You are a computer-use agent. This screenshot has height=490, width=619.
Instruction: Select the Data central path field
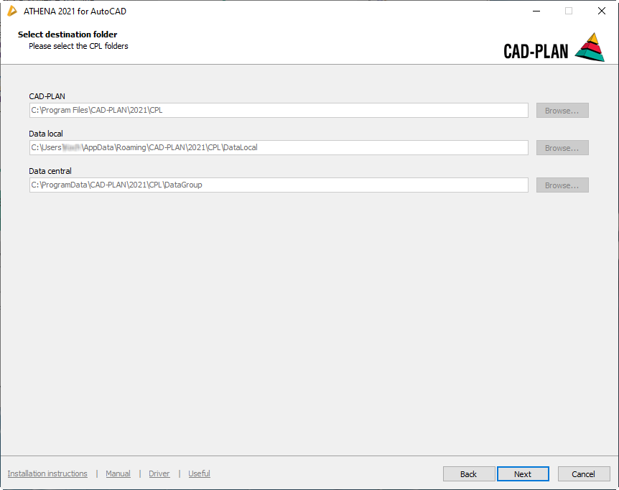(x=279, y=185)
